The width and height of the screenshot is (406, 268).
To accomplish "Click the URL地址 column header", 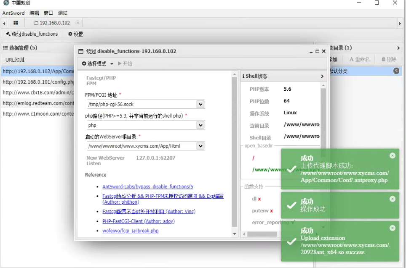I will tap(15, 60).
